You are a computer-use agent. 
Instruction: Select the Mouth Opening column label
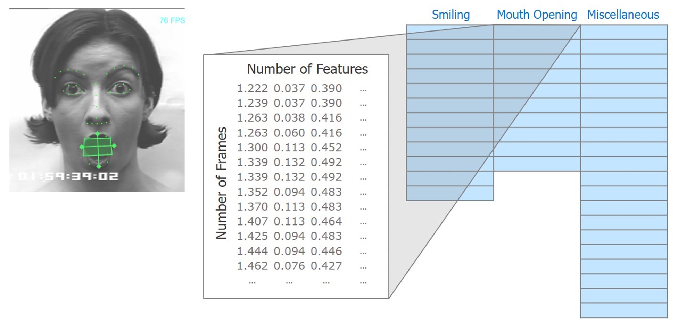(x=537, y=15)
